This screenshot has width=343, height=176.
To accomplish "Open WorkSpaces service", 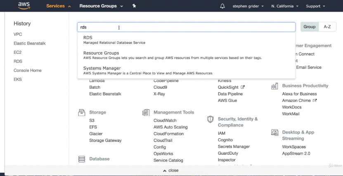I will coord(294,147).
